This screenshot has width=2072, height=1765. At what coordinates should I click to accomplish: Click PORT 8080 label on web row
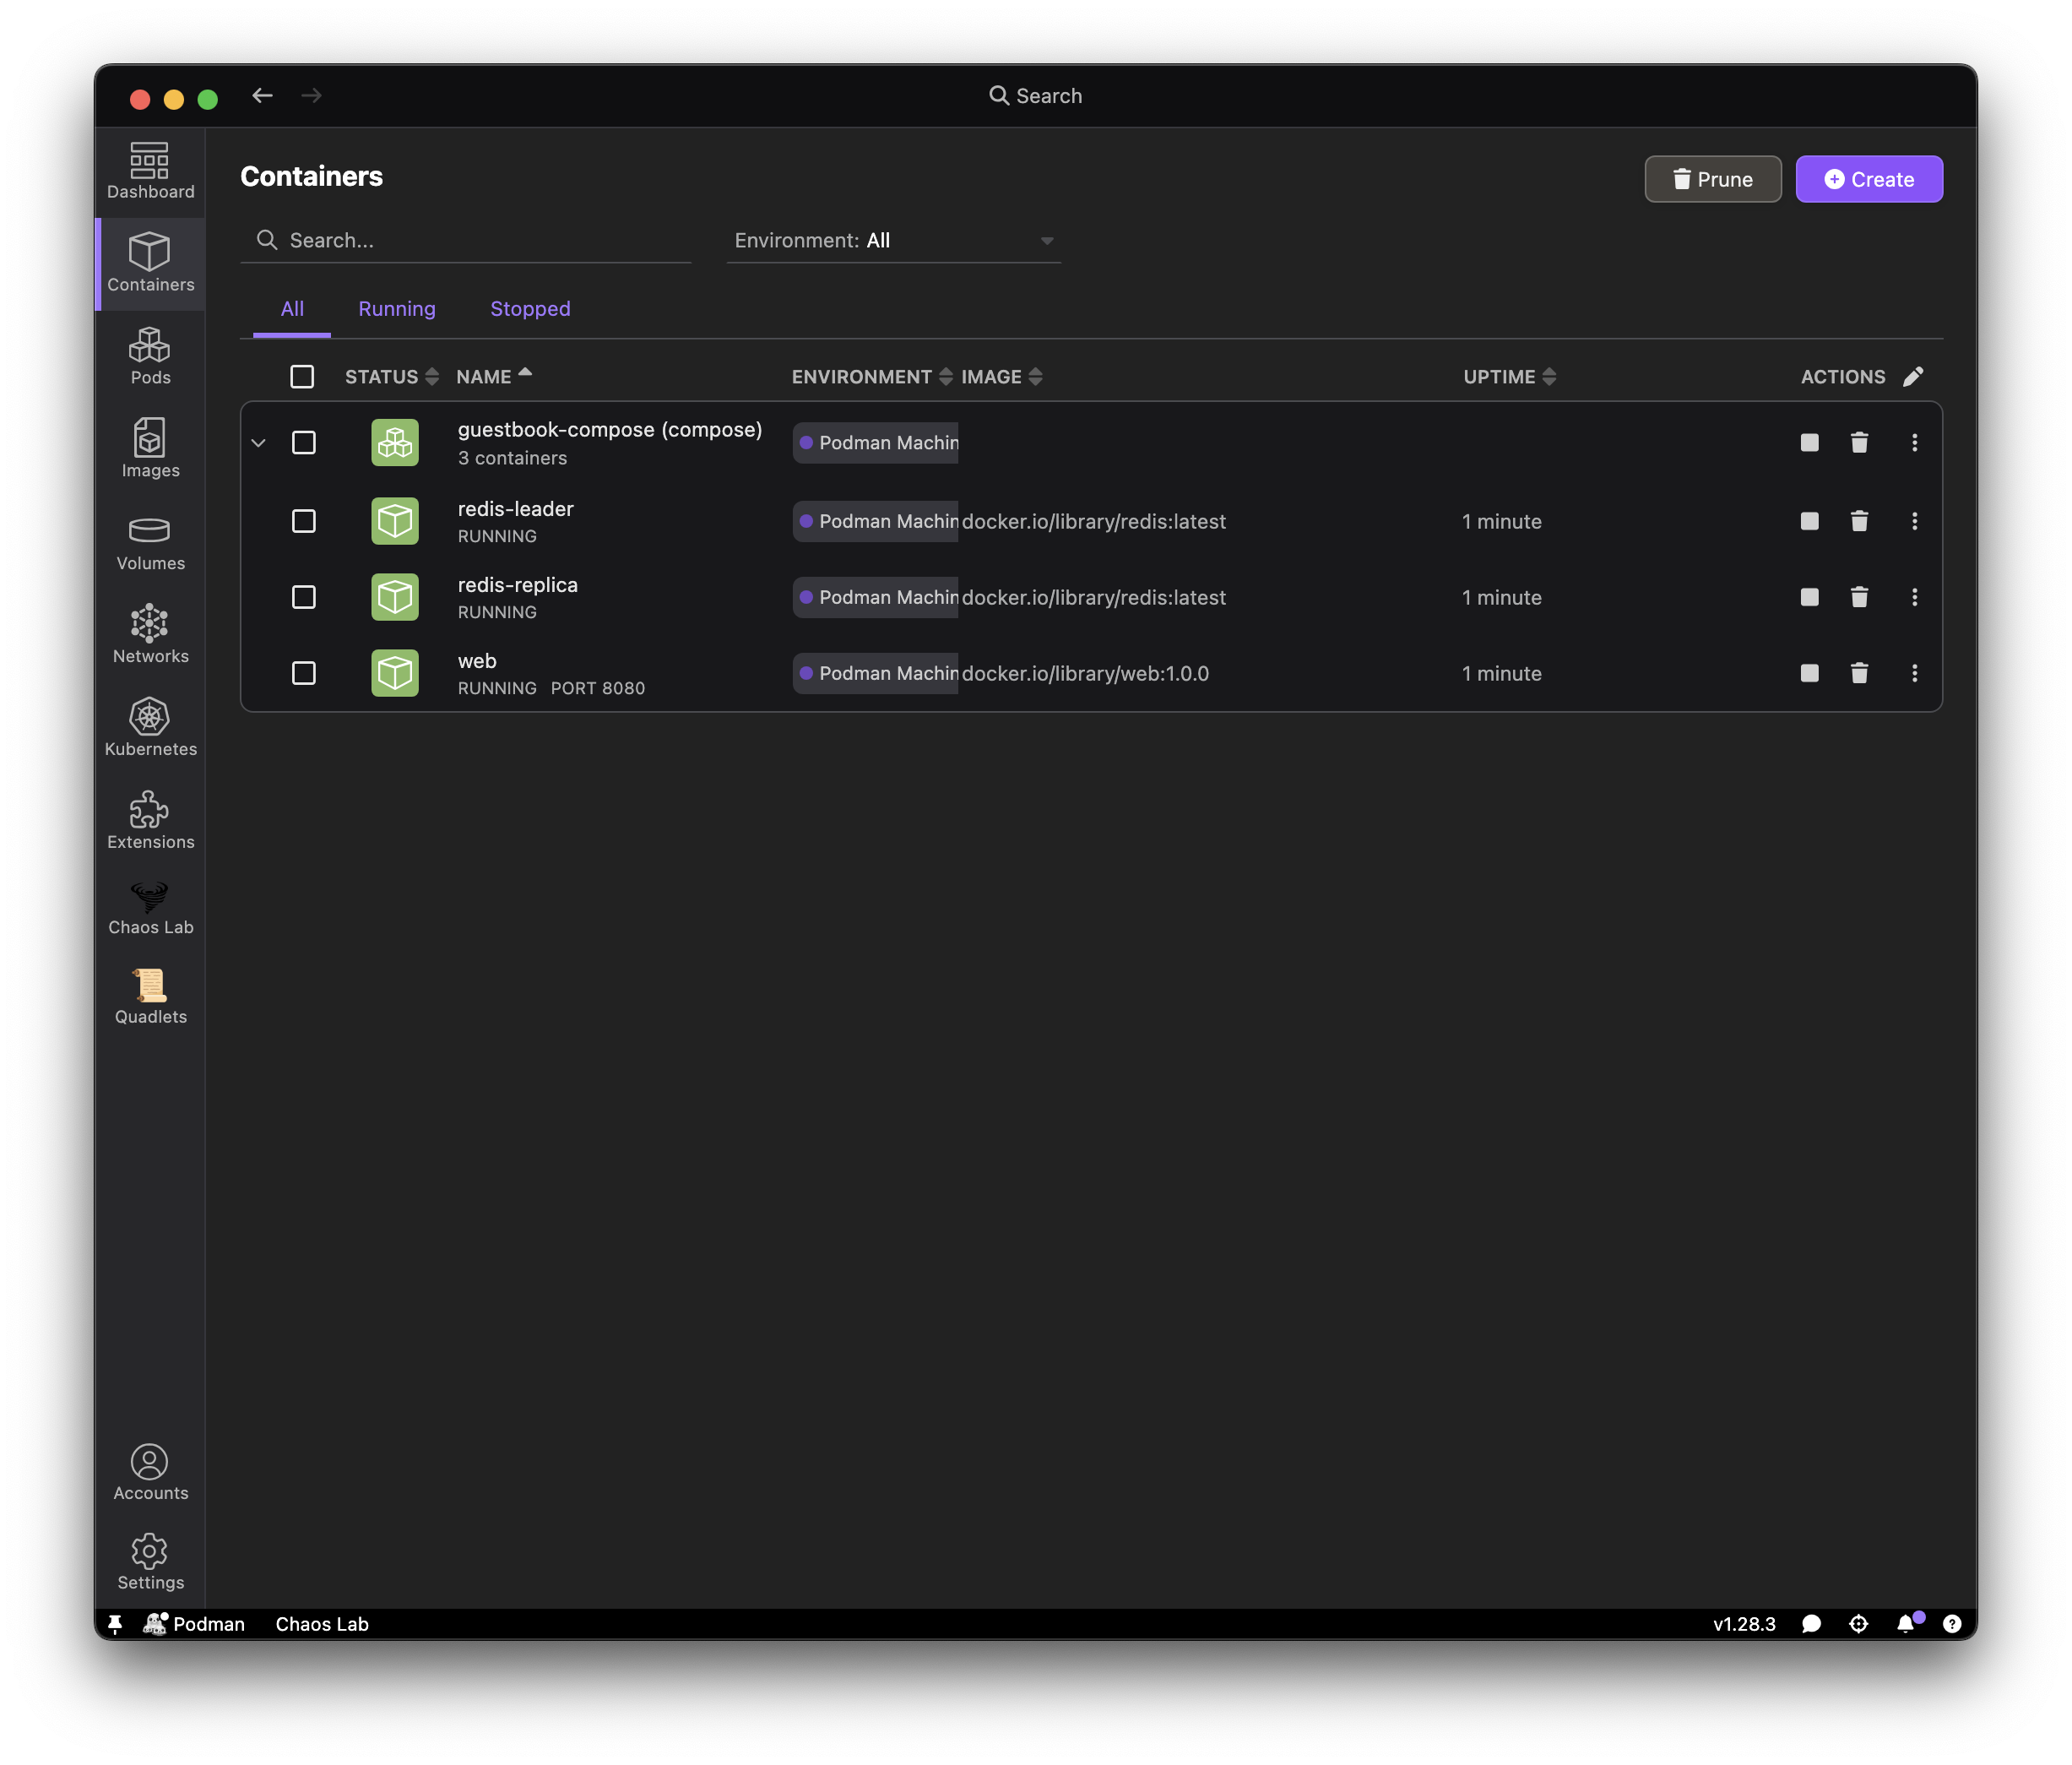click(x=598, y=688)
